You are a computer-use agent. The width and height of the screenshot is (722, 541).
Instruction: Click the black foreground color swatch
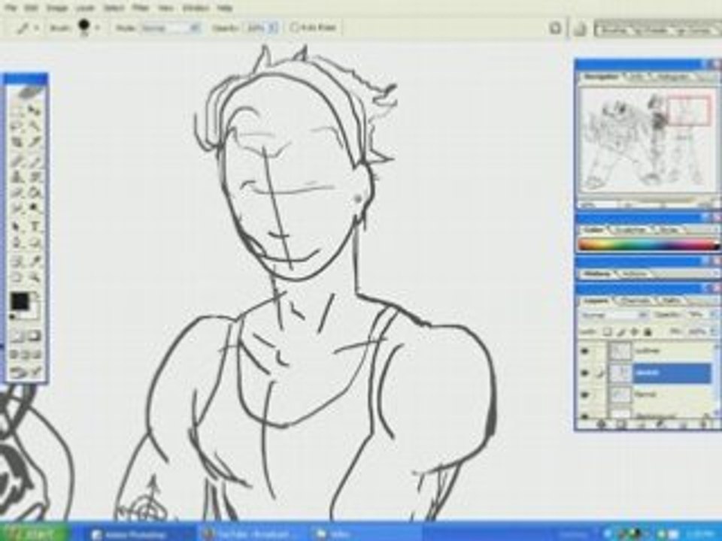20,301
